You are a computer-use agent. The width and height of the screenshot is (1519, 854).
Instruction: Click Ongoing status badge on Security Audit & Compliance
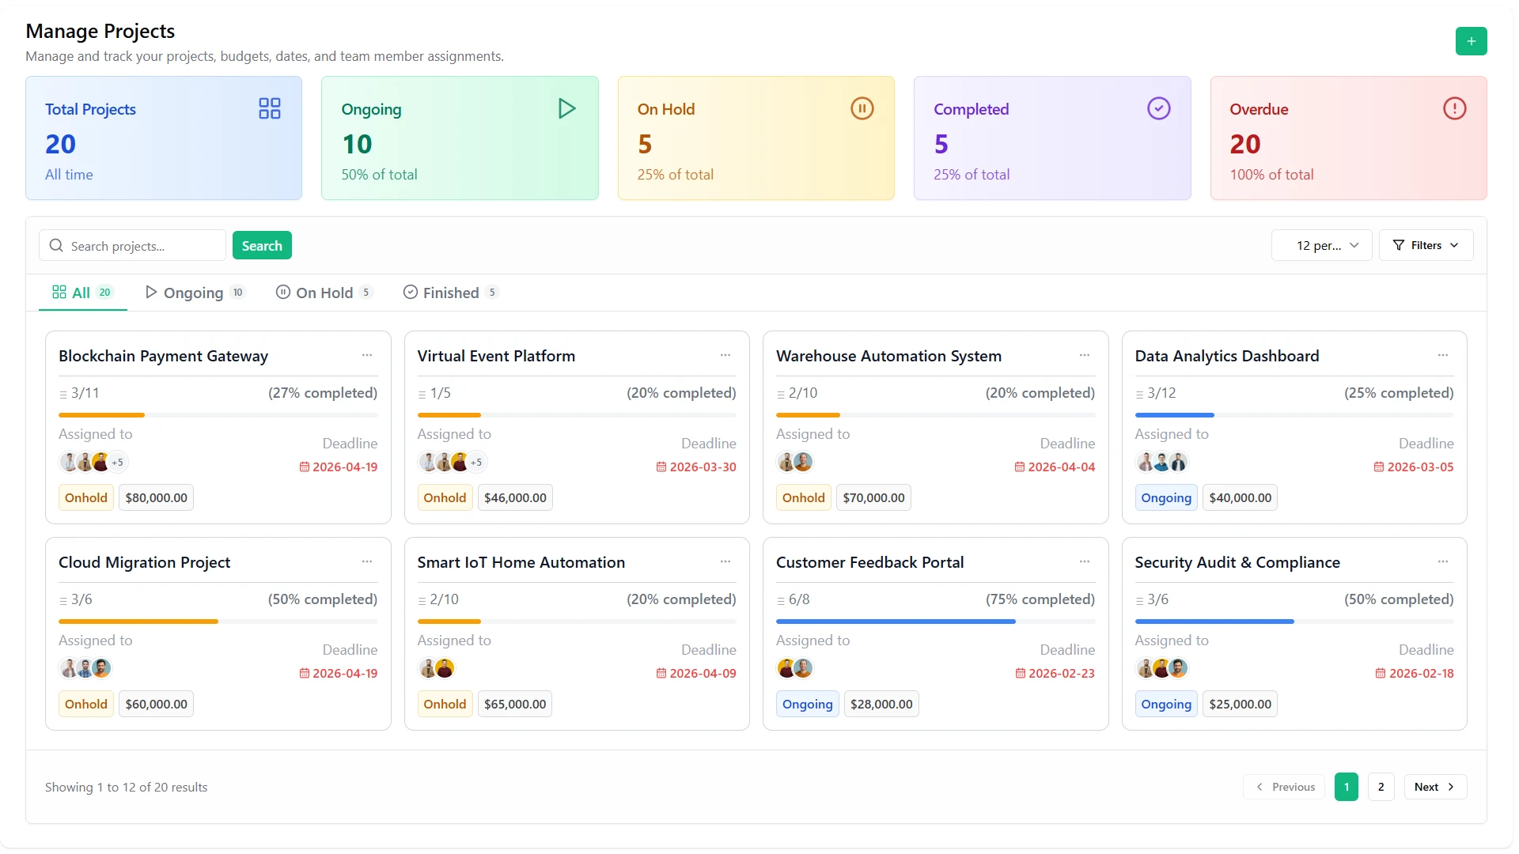click(1165, 704)
